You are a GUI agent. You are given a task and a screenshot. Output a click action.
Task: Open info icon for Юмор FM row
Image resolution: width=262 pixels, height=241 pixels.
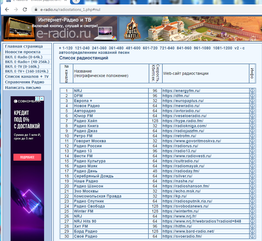(252, 115)
